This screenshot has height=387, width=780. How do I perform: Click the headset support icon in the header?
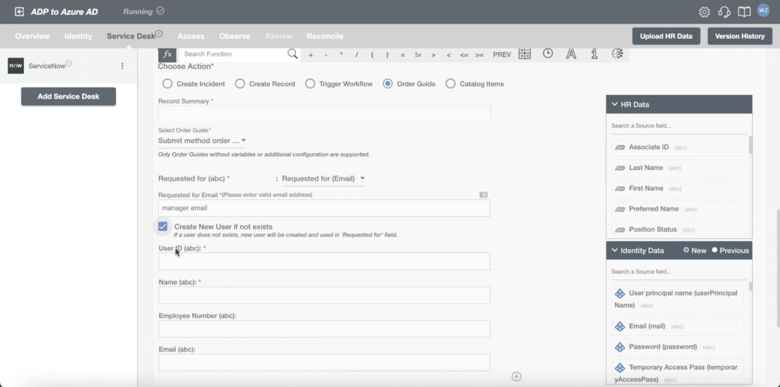[x=724, y=12]
